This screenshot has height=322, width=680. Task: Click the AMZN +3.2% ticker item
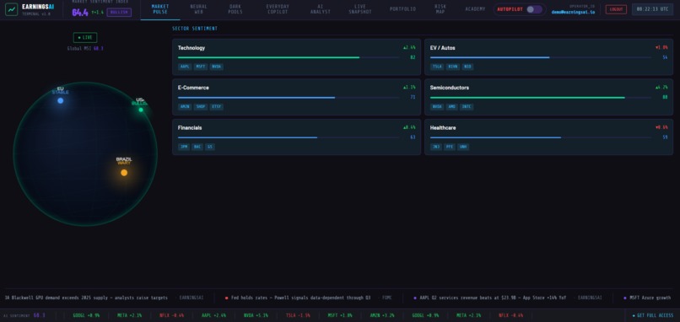click(382, 315)
